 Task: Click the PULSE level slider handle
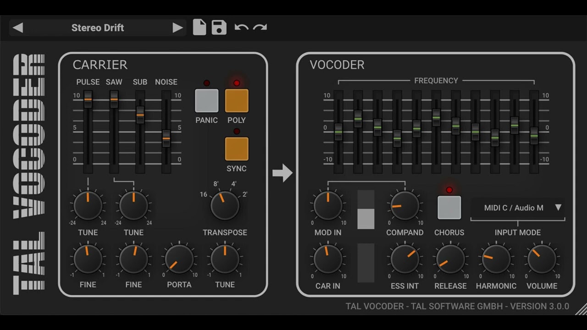click(88, 99)
